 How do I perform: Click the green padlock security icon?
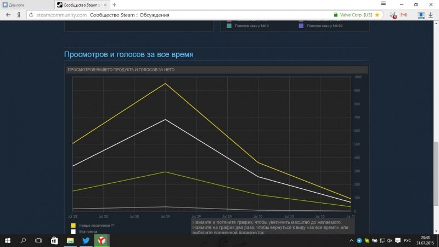(x=335, y=15)
